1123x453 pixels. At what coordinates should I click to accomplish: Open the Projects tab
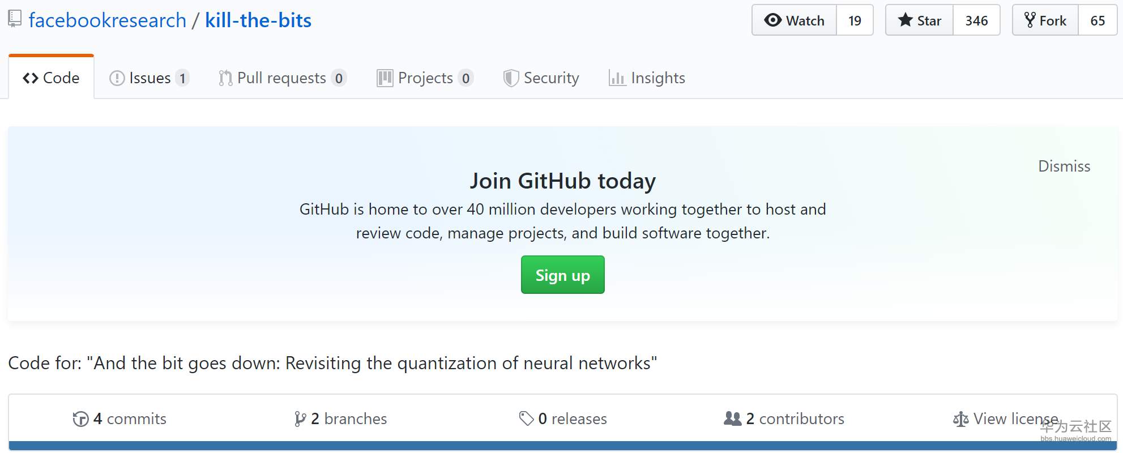point(425,78)
